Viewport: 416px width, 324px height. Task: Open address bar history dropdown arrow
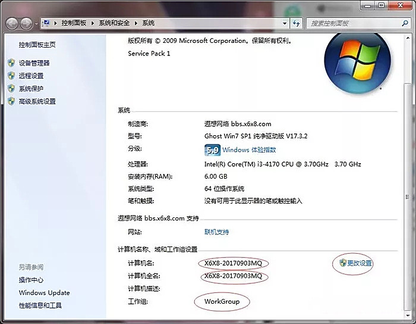[285, 23]
